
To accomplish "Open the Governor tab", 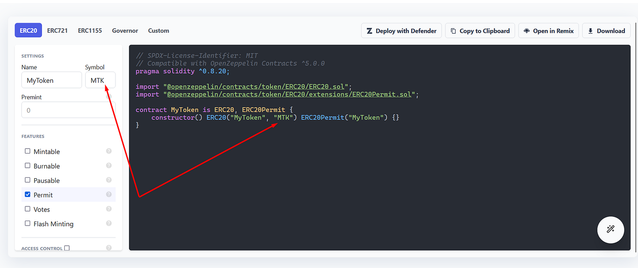I will pos(125,31).
